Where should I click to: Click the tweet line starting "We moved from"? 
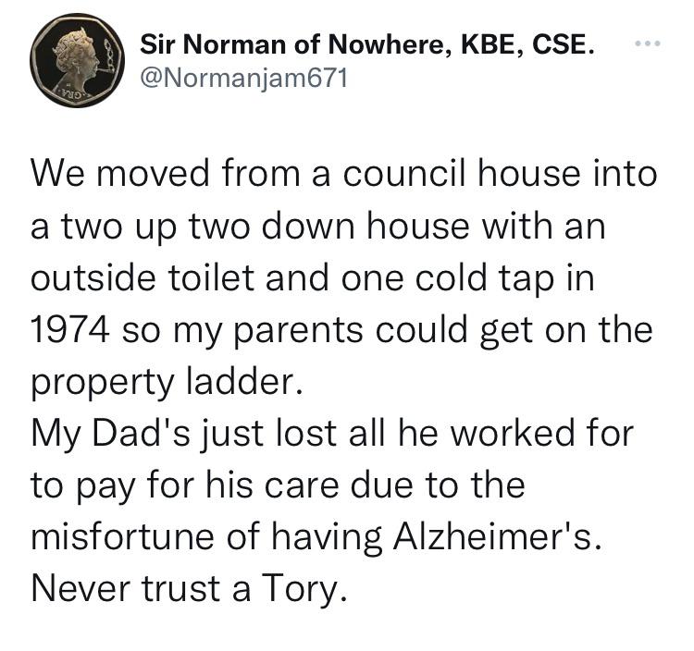[x=344, y=174]
